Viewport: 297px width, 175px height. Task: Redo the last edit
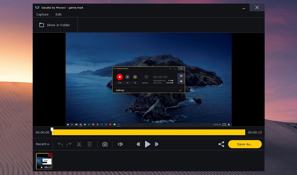click(x=69, y=144)
